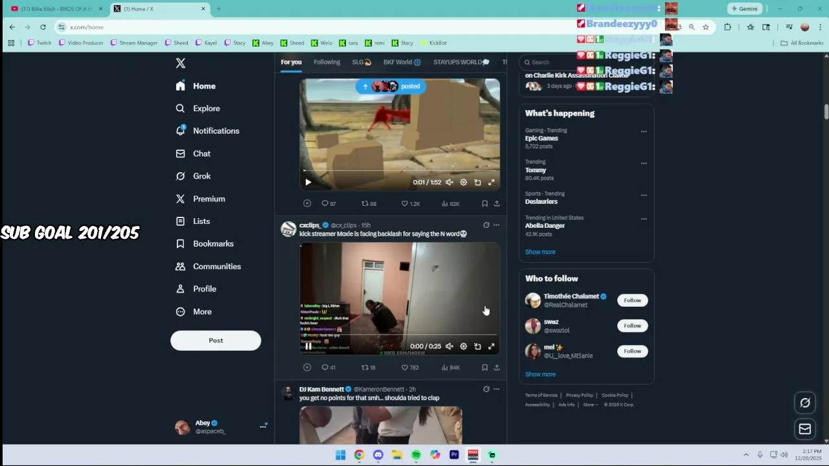
Task: Switch to the BKF World tab
Action: [402, 62]
